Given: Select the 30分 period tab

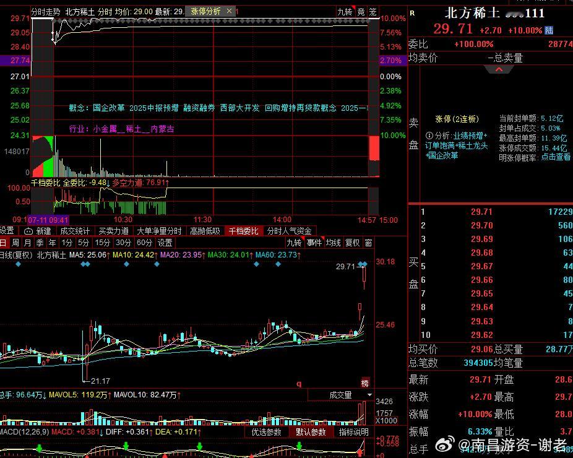Looking at the screenshot, I should [123, 243].
